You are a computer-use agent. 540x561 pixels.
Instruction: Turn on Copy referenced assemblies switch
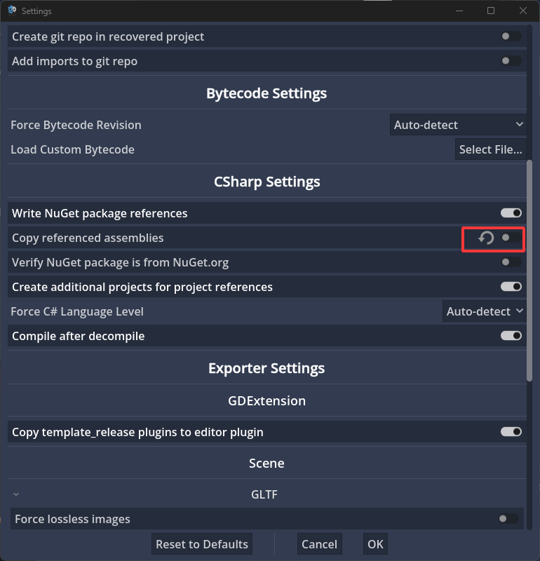coord(511,238)
